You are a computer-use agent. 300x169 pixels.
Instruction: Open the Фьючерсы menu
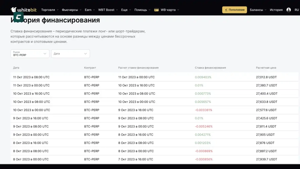(71, 10)
